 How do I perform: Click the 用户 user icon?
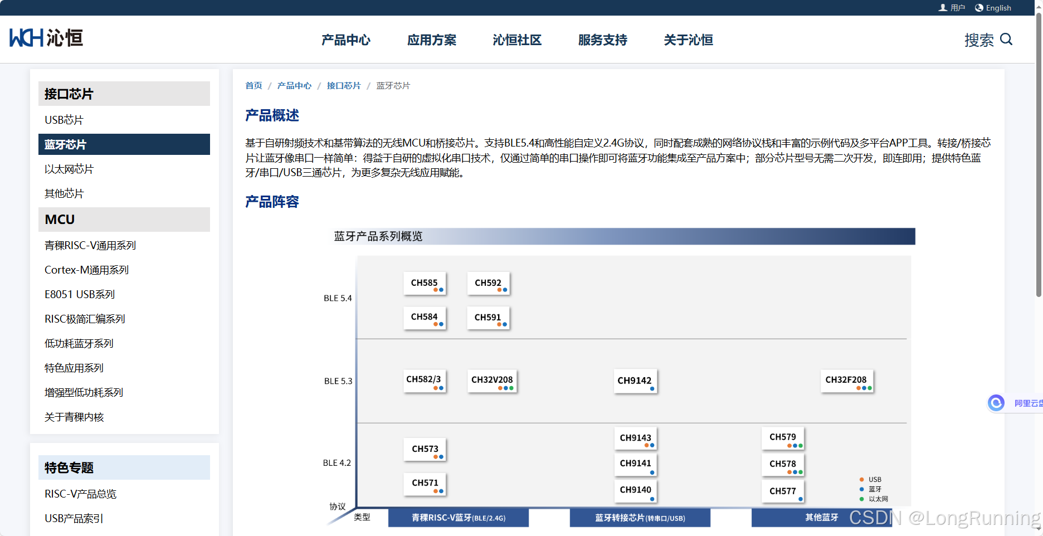943,8
